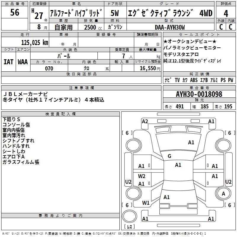
Task: Click the chassis number AYH30-0018098
Action: 199,94
